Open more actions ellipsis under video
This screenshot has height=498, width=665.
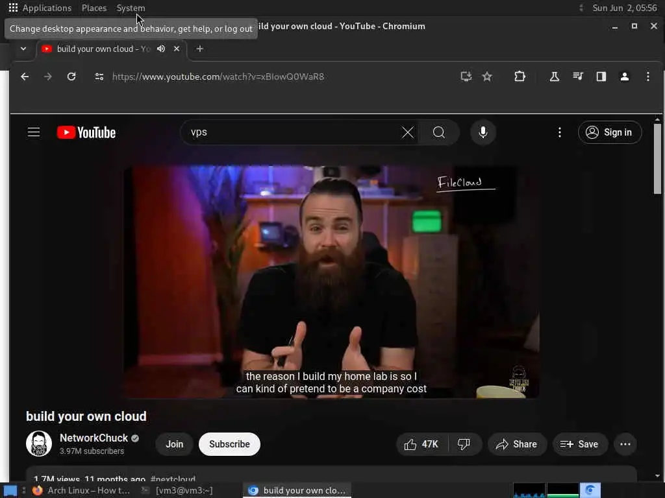tap(625, 444)
